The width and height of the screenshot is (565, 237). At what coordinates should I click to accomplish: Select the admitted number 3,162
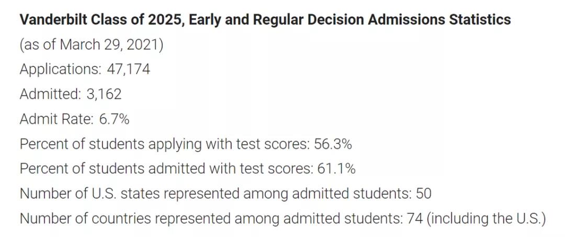(x=104, y=94)
